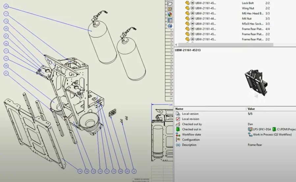Screen dimensions: 296x182
Task: Click the computer icon beside LP5-SFK1-DSA
Action: (x=250, y=129)
